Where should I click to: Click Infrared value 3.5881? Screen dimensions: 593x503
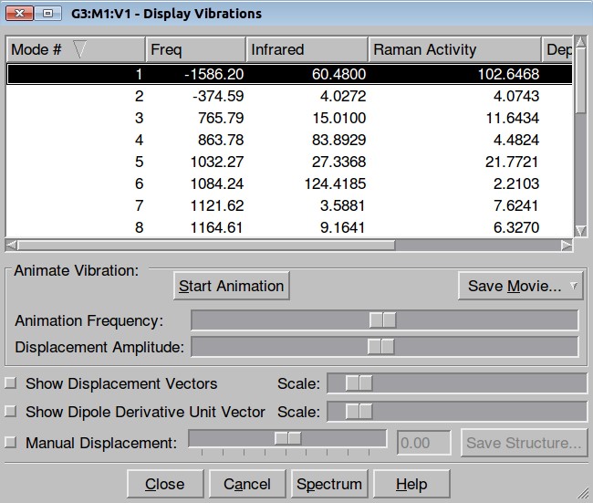[x=343, y=205]
